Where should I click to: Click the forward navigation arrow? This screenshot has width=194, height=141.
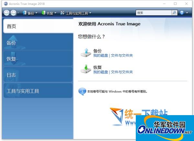13,13
